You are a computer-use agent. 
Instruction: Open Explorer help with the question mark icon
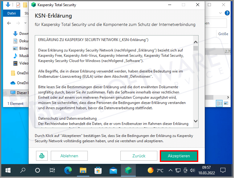click(x=227, y=13)
